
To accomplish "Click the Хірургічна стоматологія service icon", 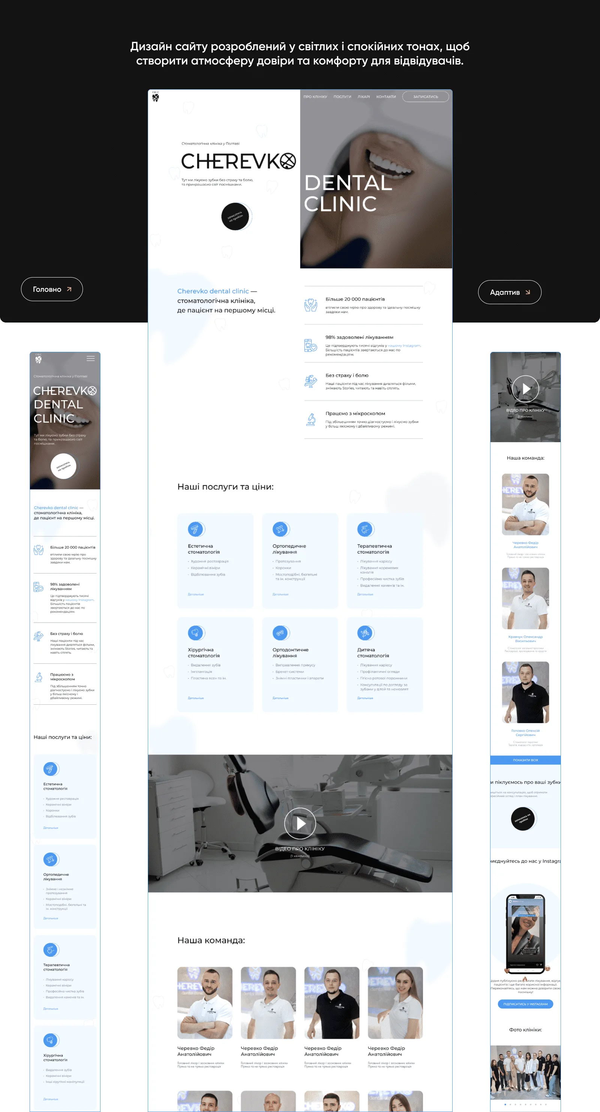I will [x=195, y=633].
